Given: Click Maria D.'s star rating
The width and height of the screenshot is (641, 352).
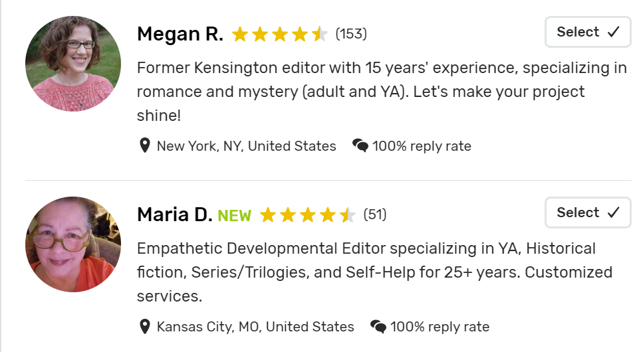Looking at the screenshot, I should point(307,215).
